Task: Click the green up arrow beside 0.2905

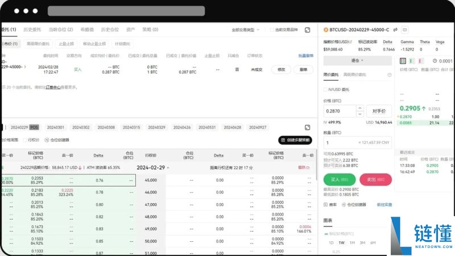Action: (424, 109)
